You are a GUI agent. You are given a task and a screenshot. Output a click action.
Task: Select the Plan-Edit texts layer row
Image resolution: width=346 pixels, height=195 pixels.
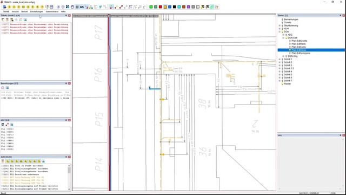pyautogui.click(x=298, y=44)
